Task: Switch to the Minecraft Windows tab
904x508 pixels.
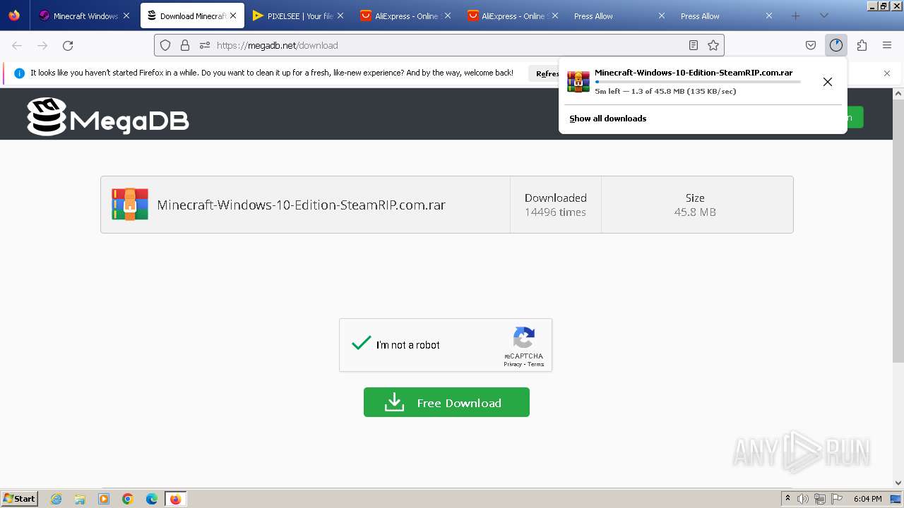Action: [x=85, y=16]
